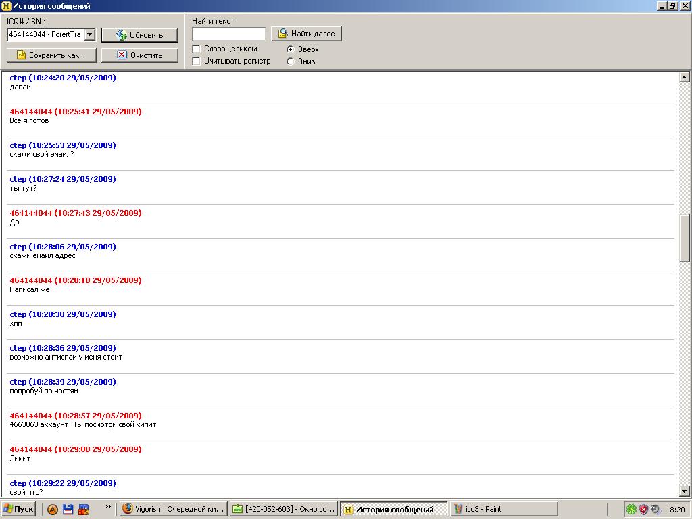This screenshot has height=519, width=692.
Task: Open the [420-052-603] chat window
Action: point(282,510)
